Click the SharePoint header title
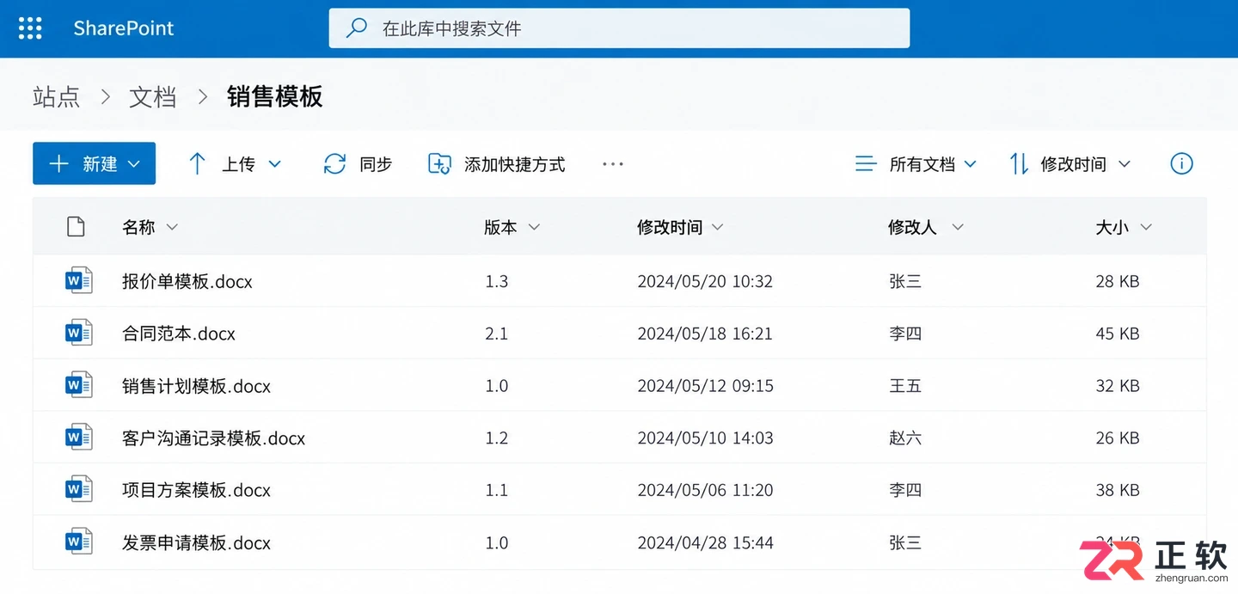This screenshot has height=594, width=1238. click(124, 28)
